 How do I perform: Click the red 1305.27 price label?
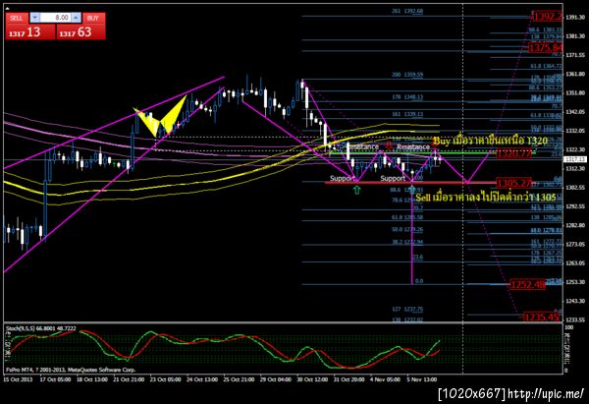[513, 183]
